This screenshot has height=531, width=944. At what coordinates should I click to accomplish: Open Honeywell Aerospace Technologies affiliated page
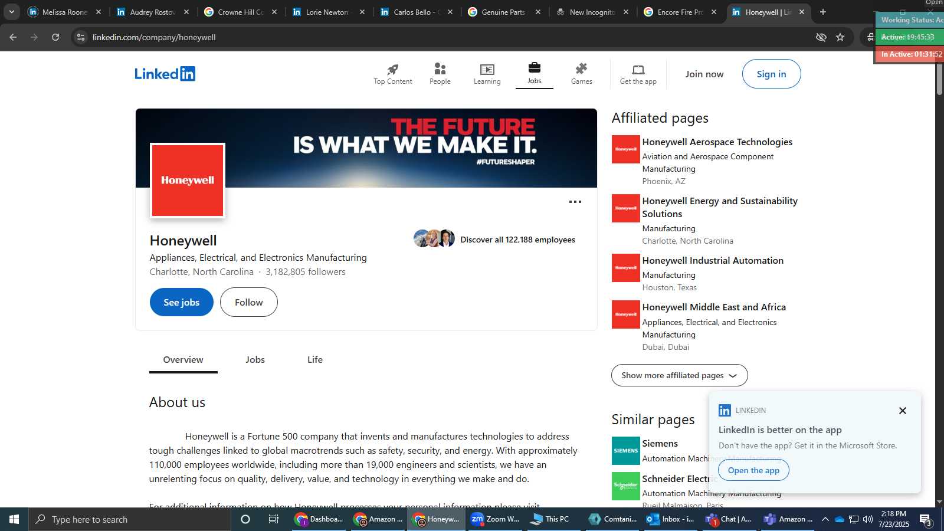tap(717, 142)
